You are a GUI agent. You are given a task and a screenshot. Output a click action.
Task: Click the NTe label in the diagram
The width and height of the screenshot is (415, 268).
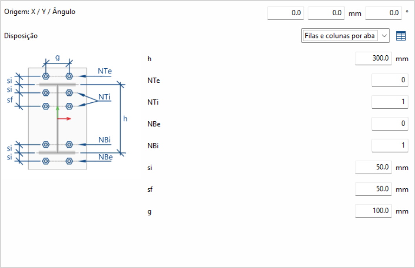point(105,71)
